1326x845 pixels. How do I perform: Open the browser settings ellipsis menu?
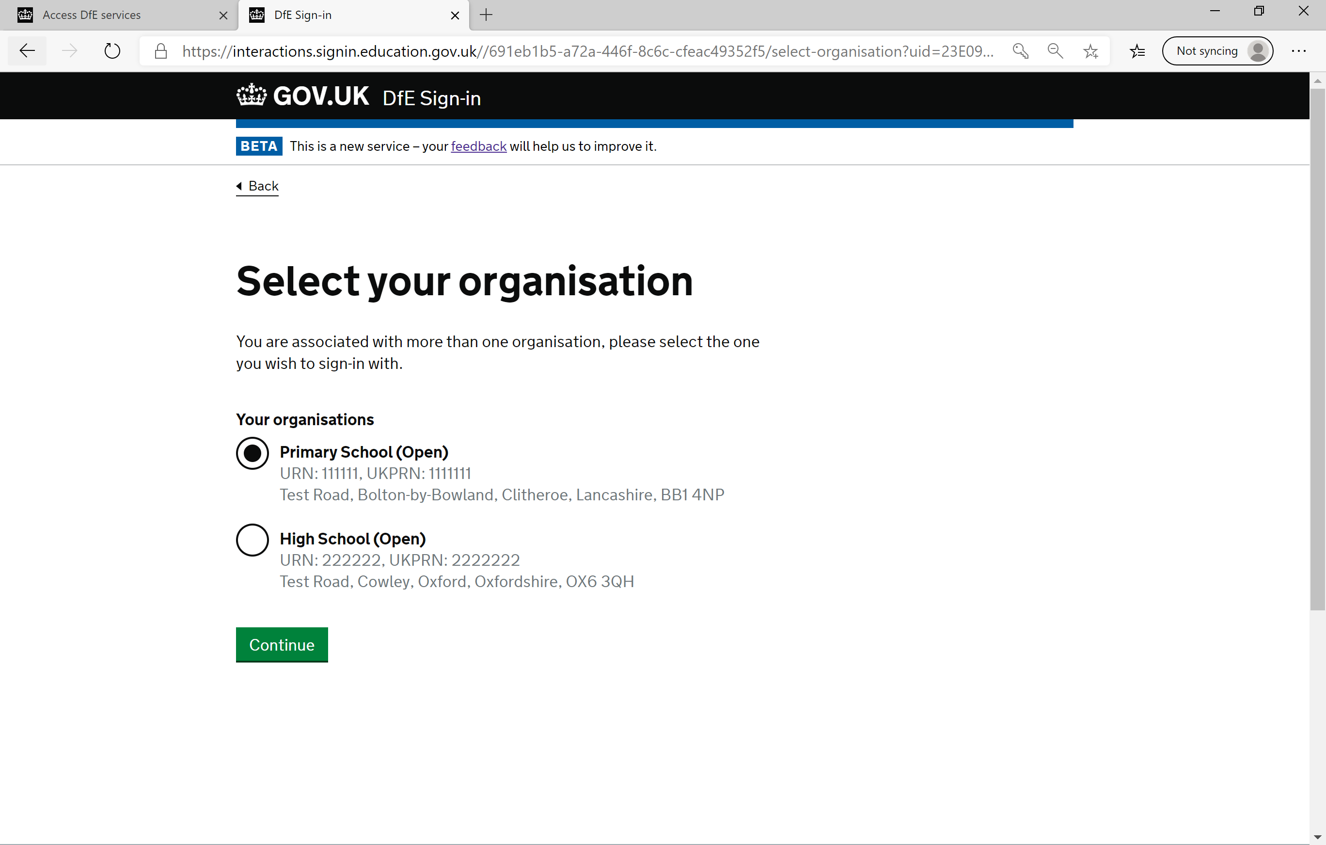pos(1298,51)
